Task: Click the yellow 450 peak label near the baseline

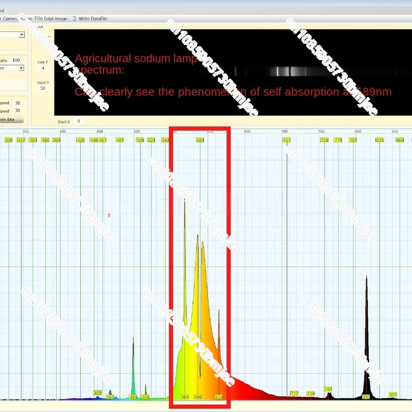Action: (x=97, y=393)
